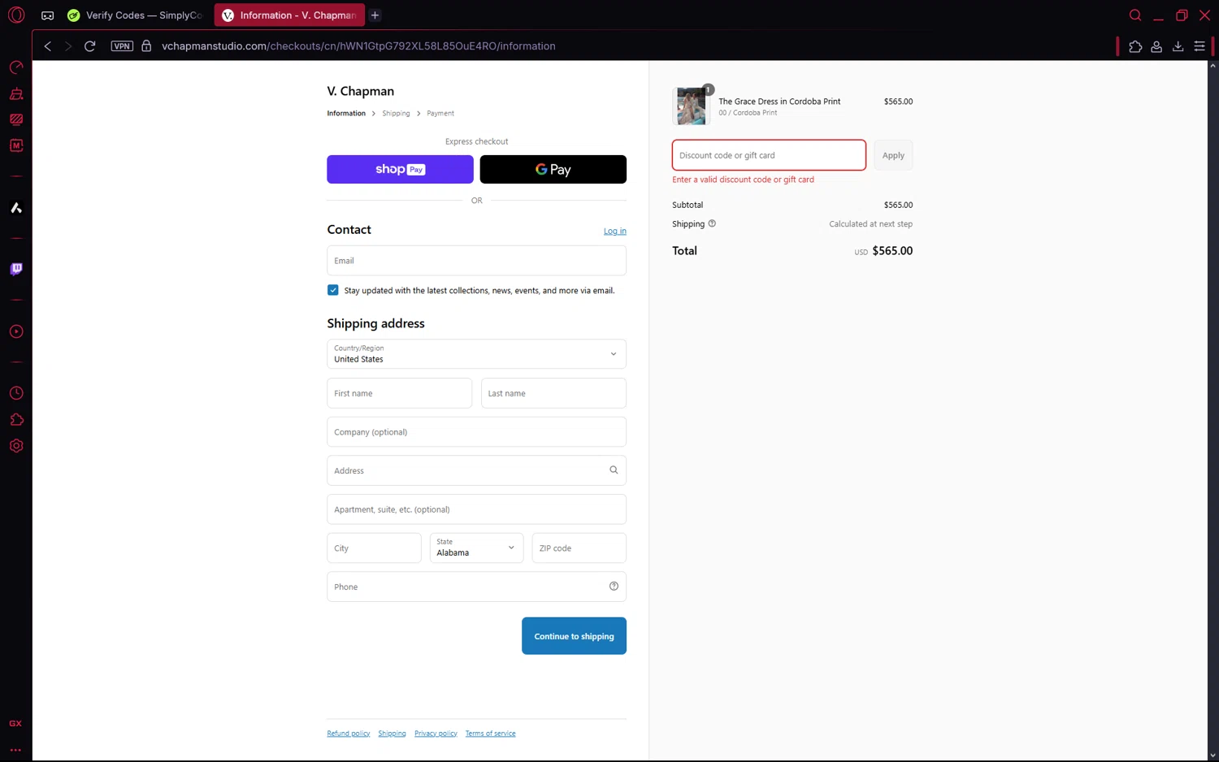Open the GX Cleaner sidebar icon
This screenshot has height=762, width=1219.
tap(16, 93)
